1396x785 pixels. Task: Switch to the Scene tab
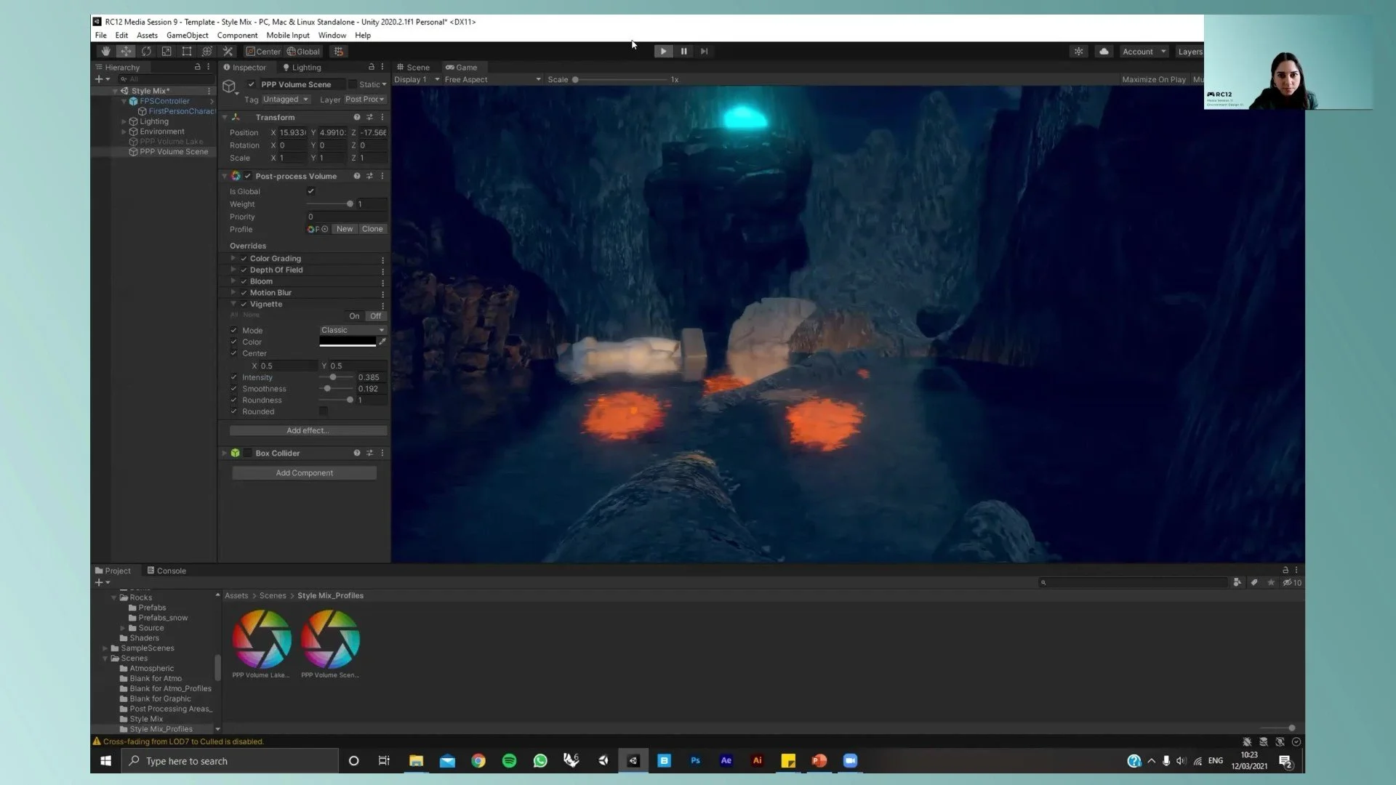[412, 68]
